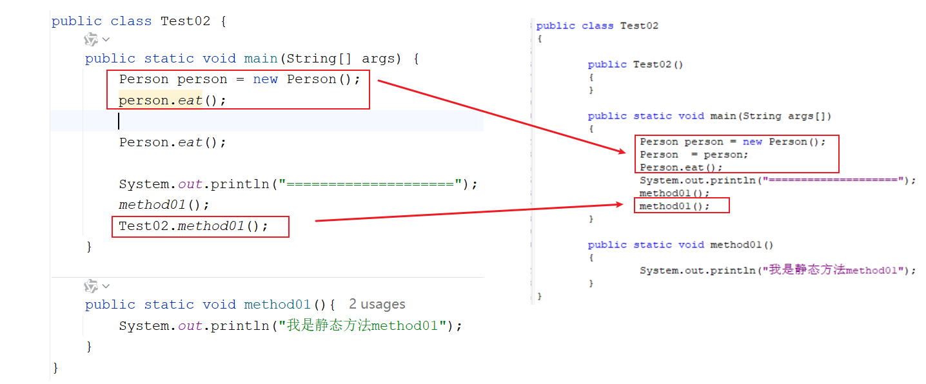Expand the chevron above the main method

(106, 40)
